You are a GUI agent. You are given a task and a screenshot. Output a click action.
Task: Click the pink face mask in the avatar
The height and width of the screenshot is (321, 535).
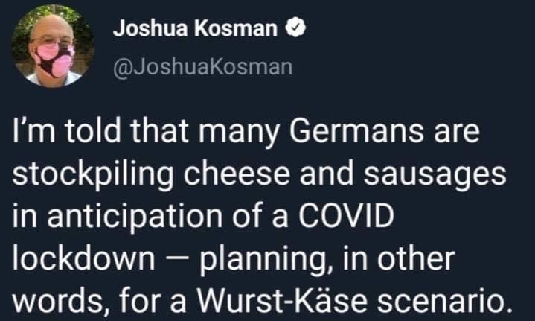(x=54, y=60)
